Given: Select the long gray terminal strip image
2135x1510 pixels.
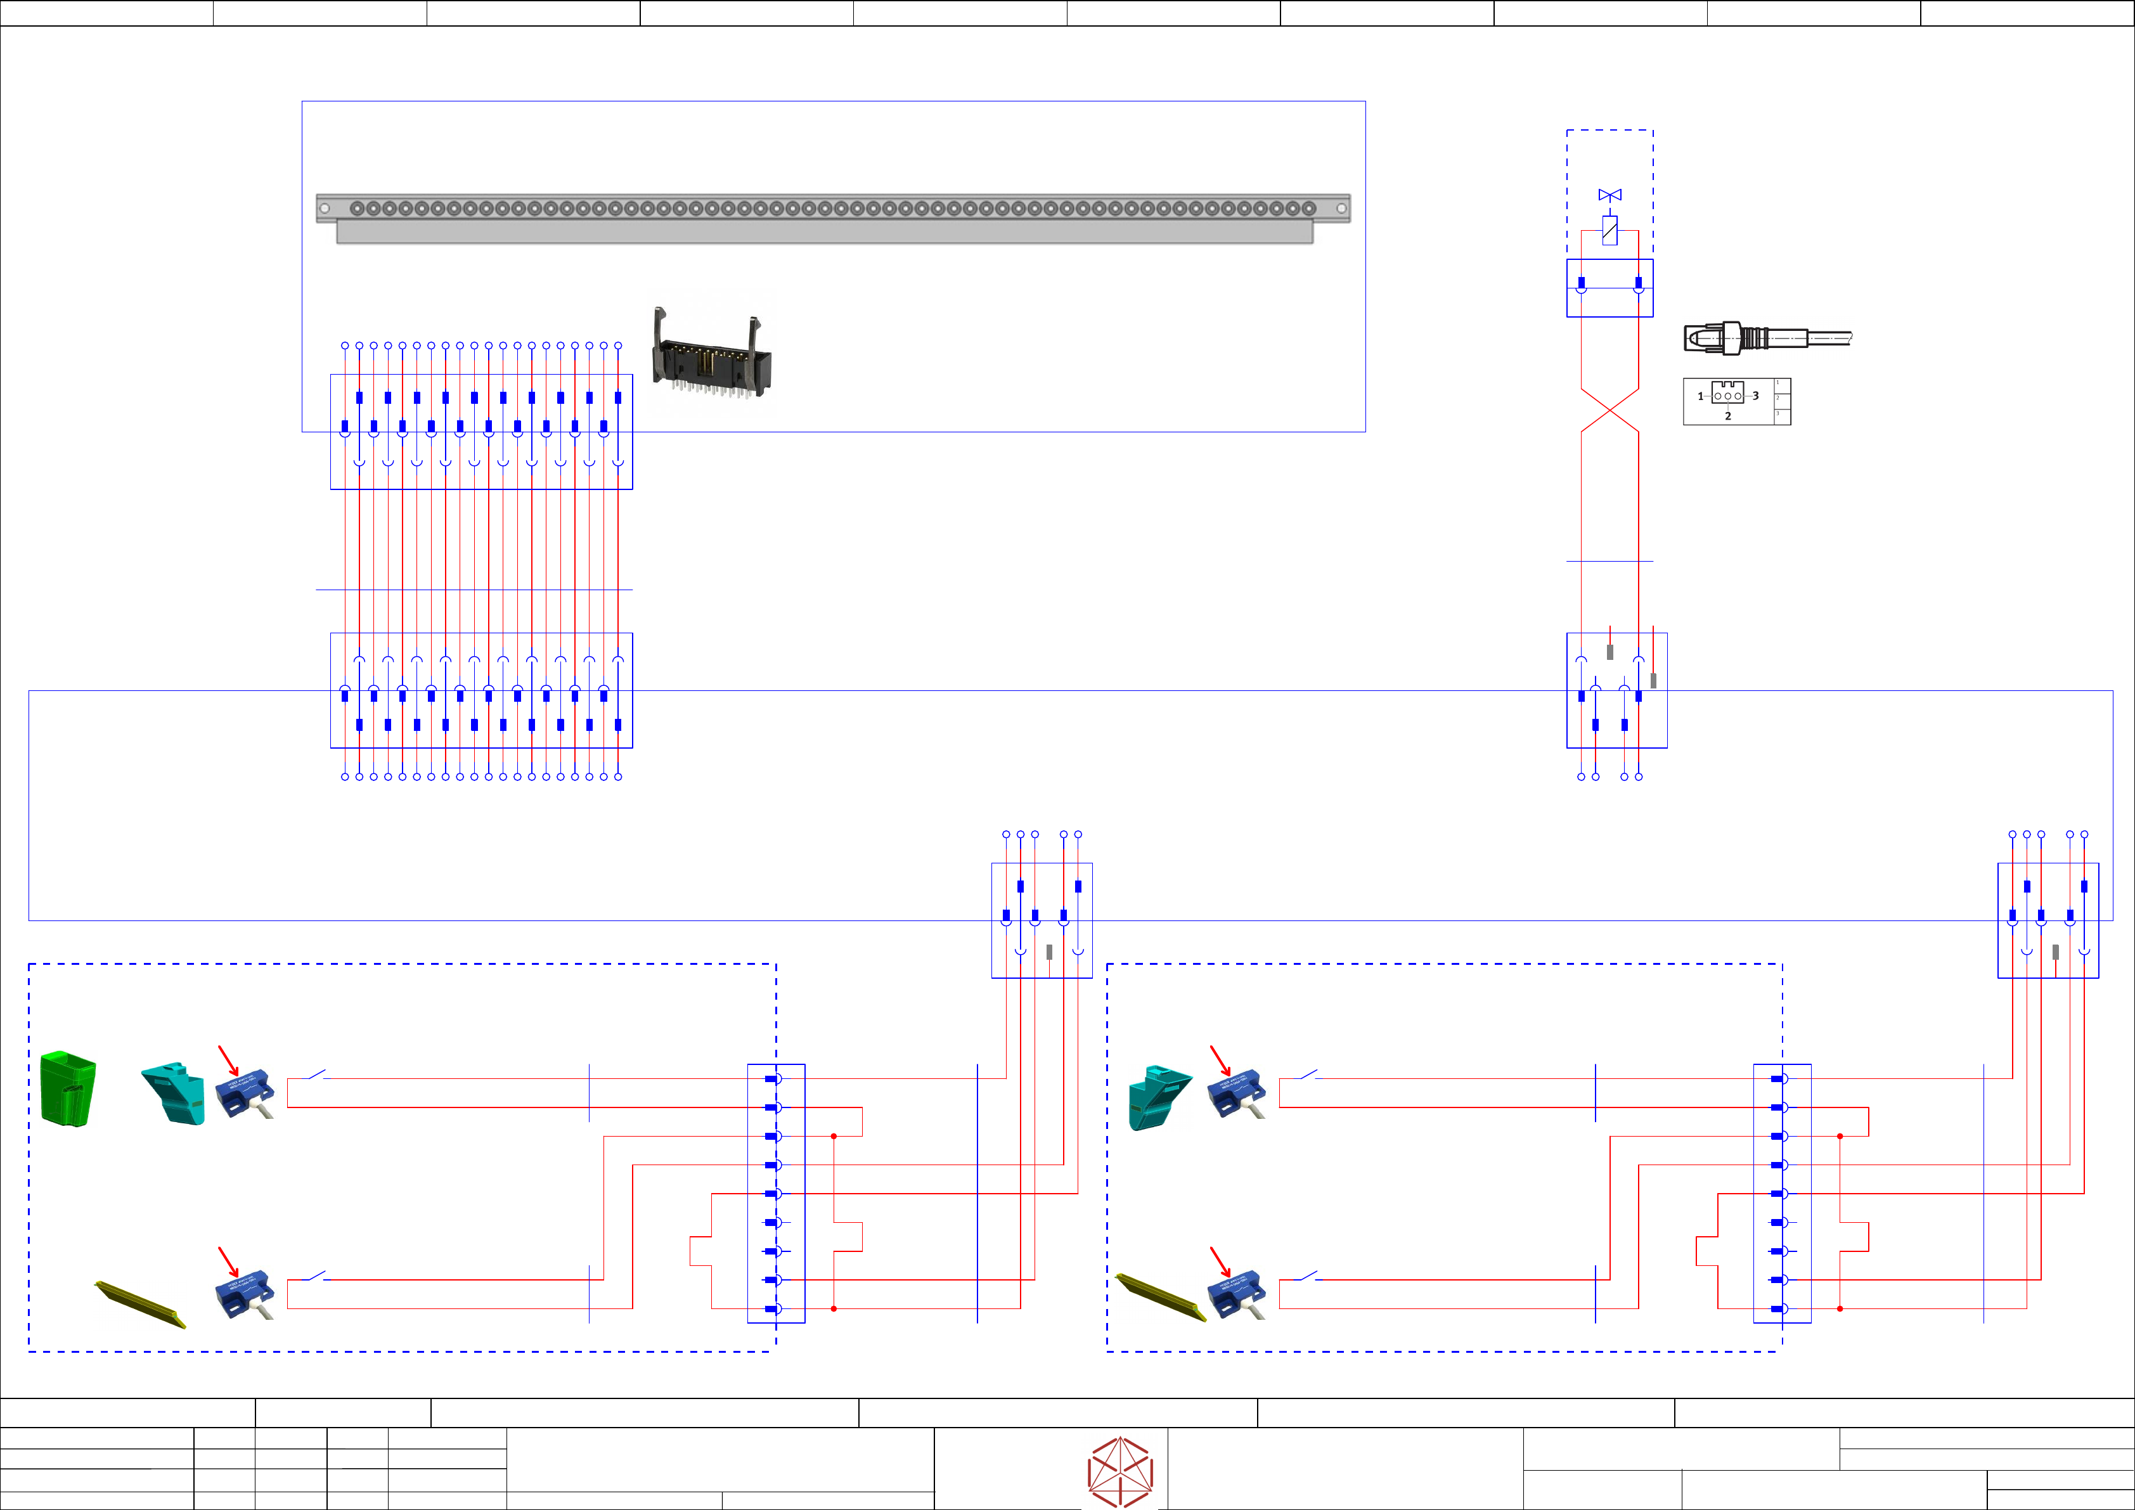Looking at the screenshot, I should (x=832, y=219).
